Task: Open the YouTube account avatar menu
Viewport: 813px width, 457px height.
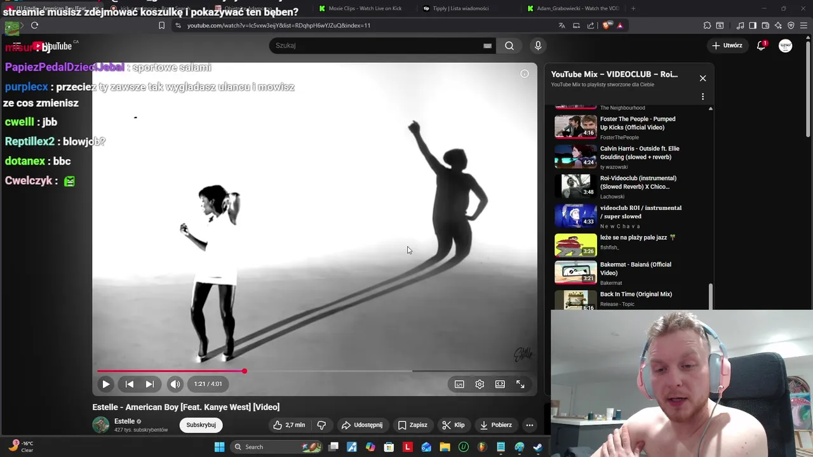Action: pyautogui.click(x=786, y=46)
